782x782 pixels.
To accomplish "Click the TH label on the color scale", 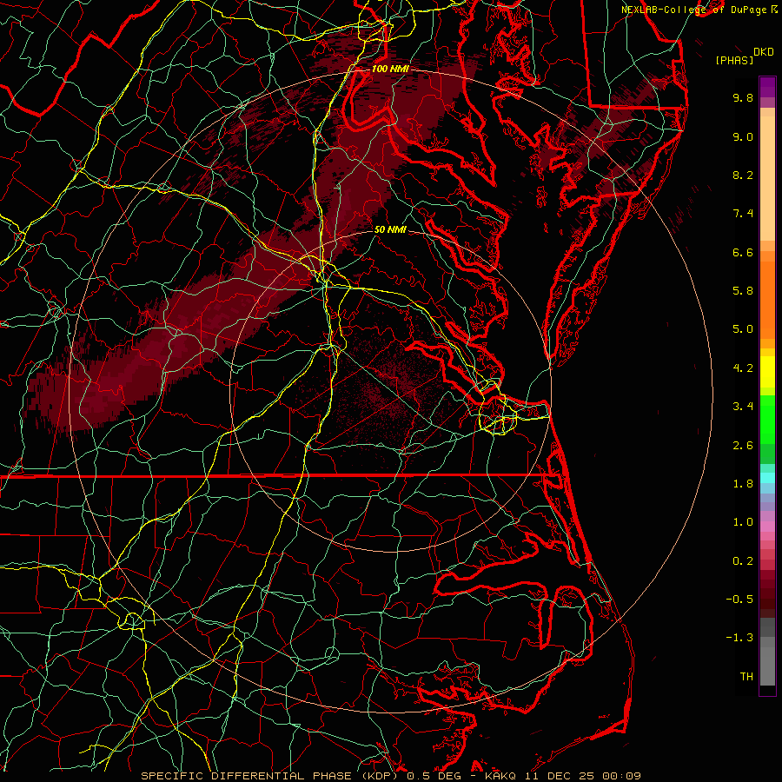I will (x=746, y=677).
